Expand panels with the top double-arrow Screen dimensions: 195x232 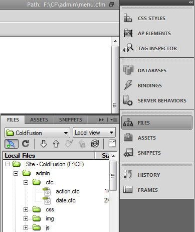pos(190,2)
